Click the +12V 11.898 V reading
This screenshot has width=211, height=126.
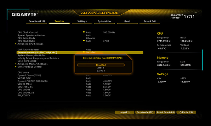pos(185,82)
